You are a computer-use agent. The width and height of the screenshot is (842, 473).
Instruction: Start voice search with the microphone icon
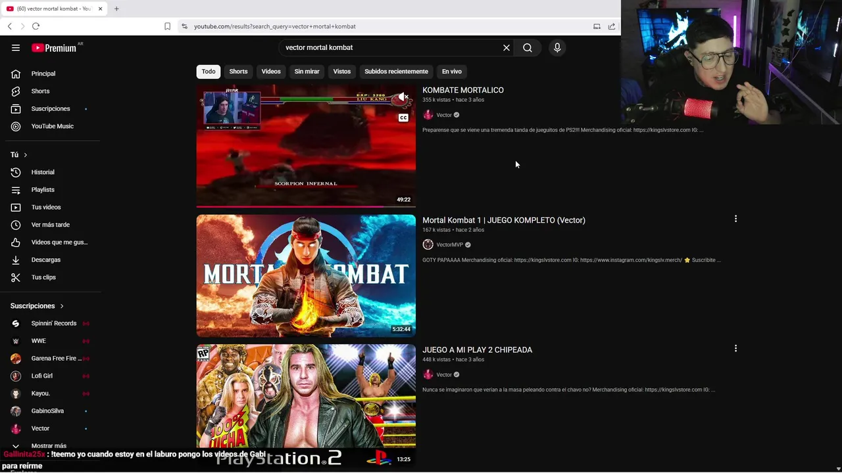click(557, 47)
